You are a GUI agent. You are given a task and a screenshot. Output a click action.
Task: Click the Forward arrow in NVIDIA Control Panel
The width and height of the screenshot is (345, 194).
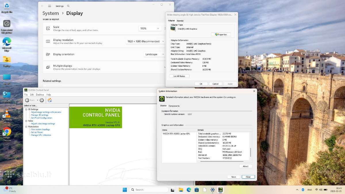(x=42, y=100)
